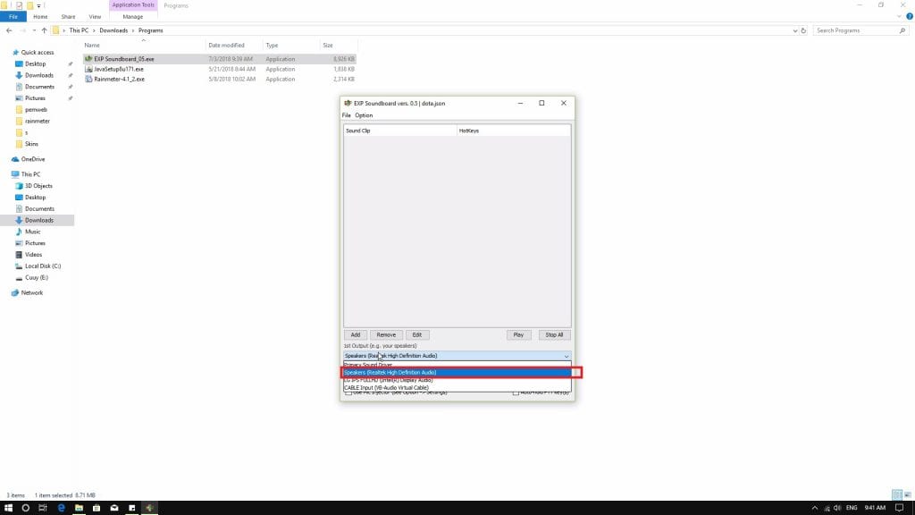
Task: Choose LG IPS FULLHD display audio option
Action: tap(457, 380)
